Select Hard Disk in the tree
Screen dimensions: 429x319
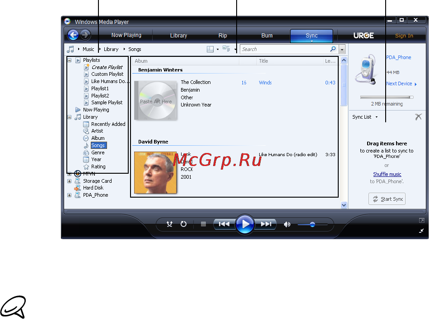coord(93,188)
